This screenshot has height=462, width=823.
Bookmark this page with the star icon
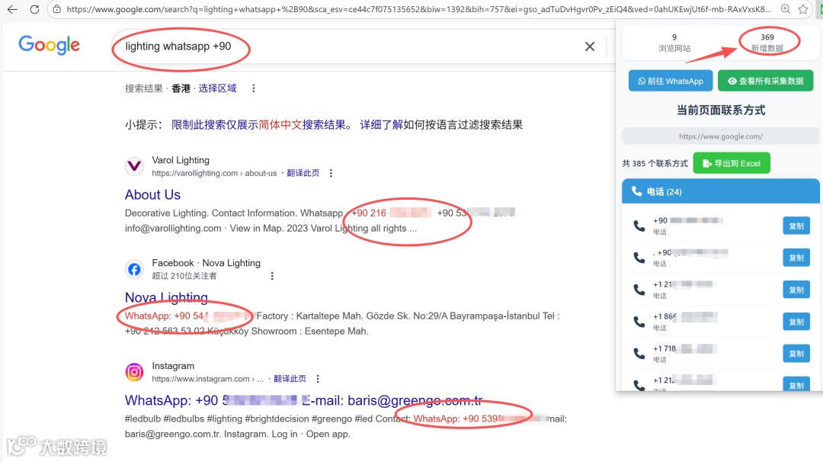(803, 9)
